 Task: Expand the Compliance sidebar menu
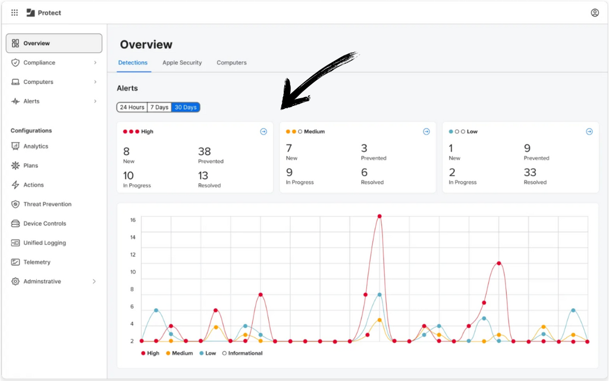pyautogui.click(x=95, y=63)
